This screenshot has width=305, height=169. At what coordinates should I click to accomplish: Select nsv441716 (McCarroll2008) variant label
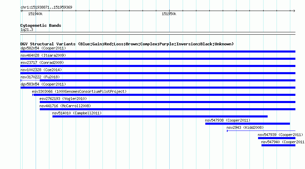(65, 106)
